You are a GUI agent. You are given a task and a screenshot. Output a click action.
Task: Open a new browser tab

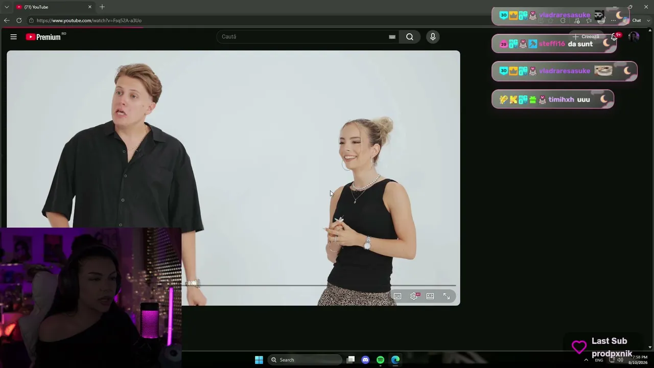click(x=102, y=7)
